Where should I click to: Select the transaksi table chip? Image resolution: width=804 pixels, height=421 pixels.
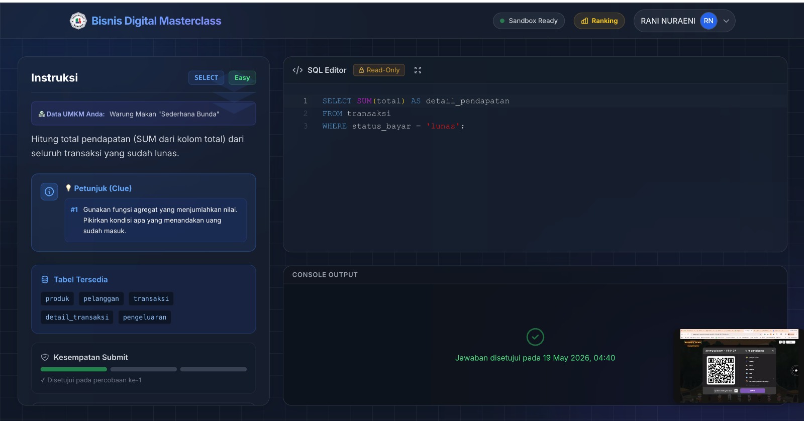pos(151,299)
